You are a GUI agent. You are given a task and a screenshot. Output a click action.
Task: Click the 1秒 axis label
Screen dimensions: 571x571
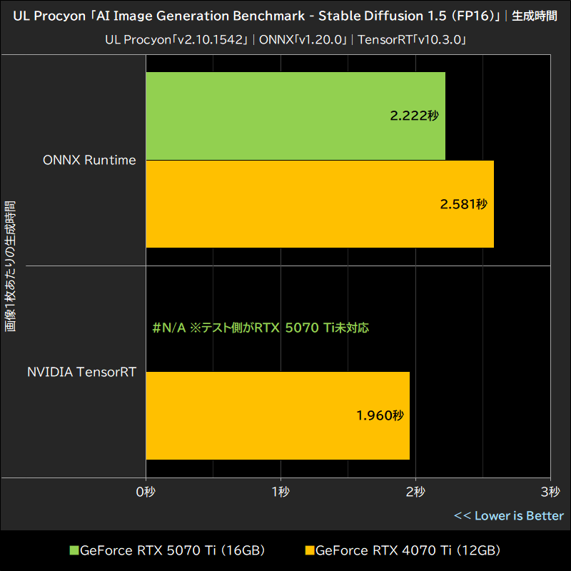pyautogui.click(x=281, y=492)
